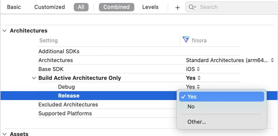
Task: Click the finora target icon
Action: pos(186,40)
